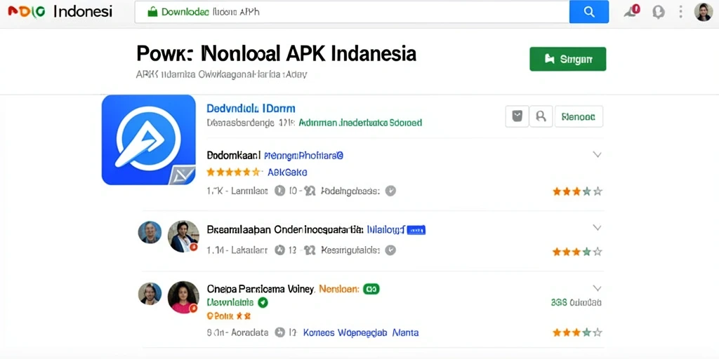Click star rating at right of Aoradata row
The width and height of the screenshot is (719, 359).
tap(577, 332)
